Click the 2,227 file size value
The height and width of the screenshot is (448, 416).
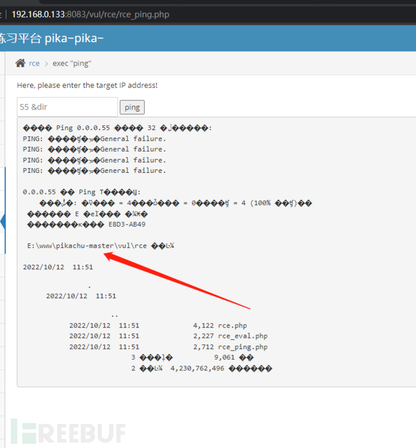(x=203, y=336)
